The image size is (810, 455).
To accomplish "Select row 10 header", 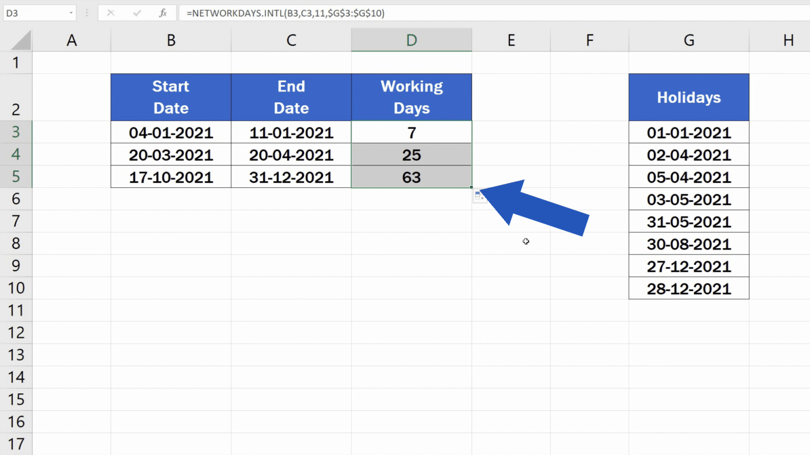I will coord(16,288).
